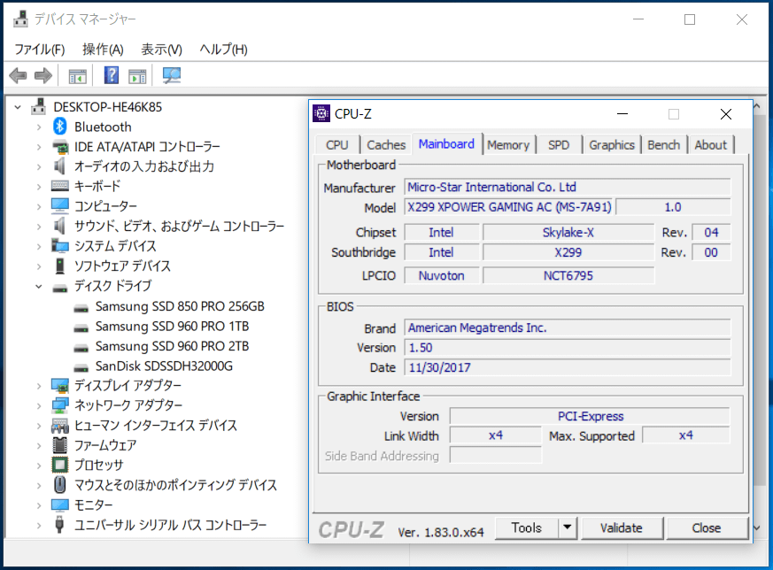The image size is (773, 570).
Task: Switch to the About tab
Action: coord(710,145)
